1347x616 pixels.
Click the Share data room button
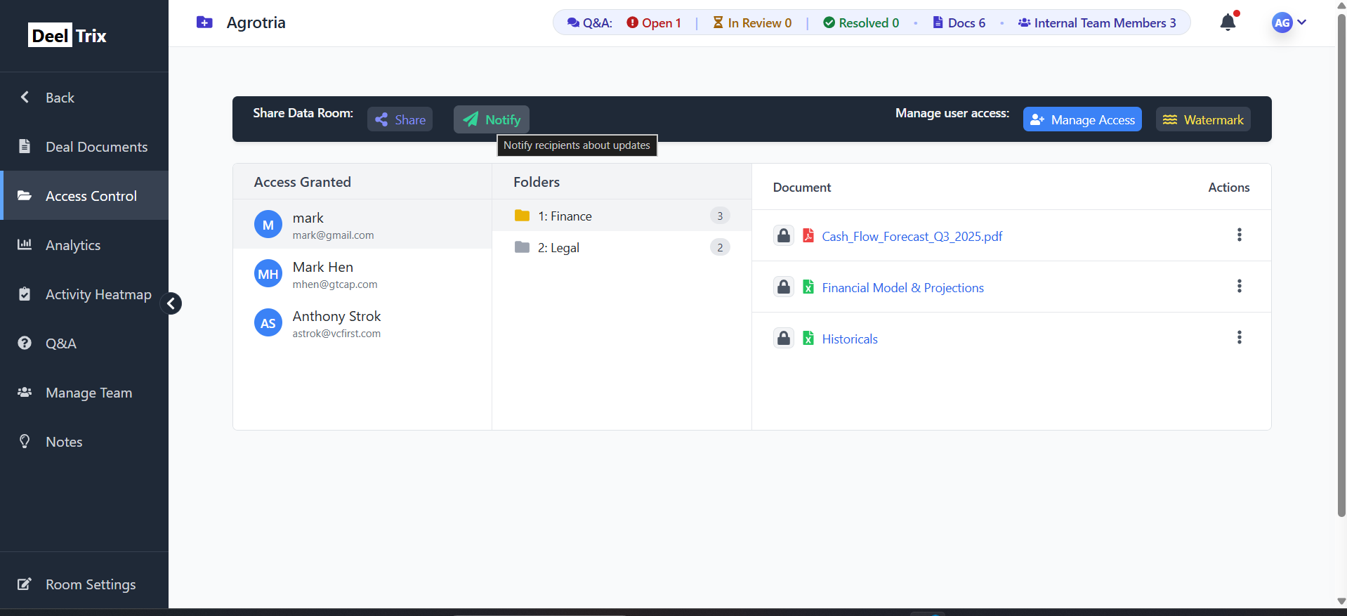pos(400,119)
